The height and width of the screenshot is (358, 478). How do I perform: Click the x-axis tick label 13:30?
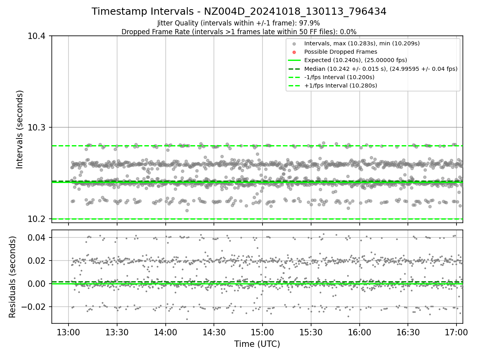click(117, 332)
